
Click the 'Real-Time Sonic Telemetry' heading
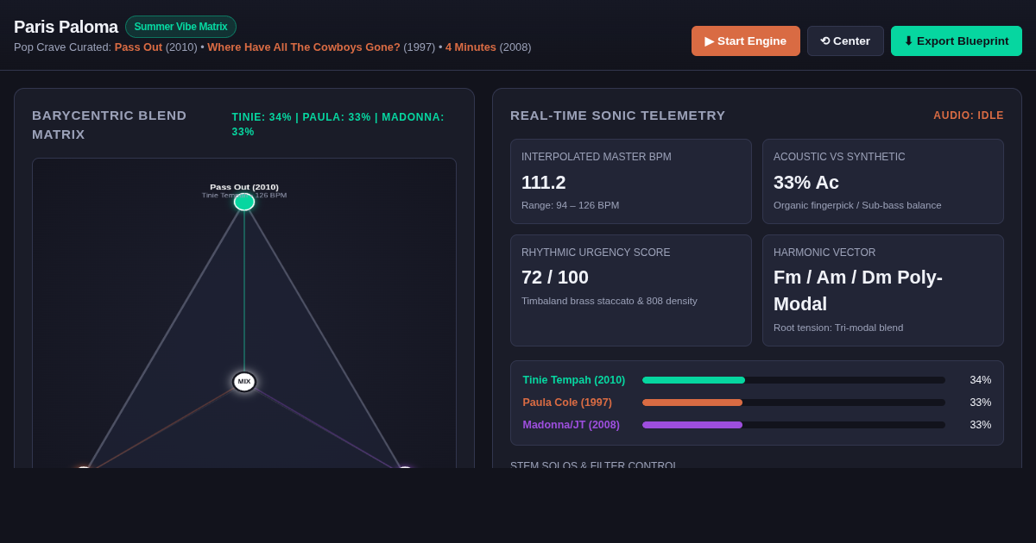click(618, 115)
